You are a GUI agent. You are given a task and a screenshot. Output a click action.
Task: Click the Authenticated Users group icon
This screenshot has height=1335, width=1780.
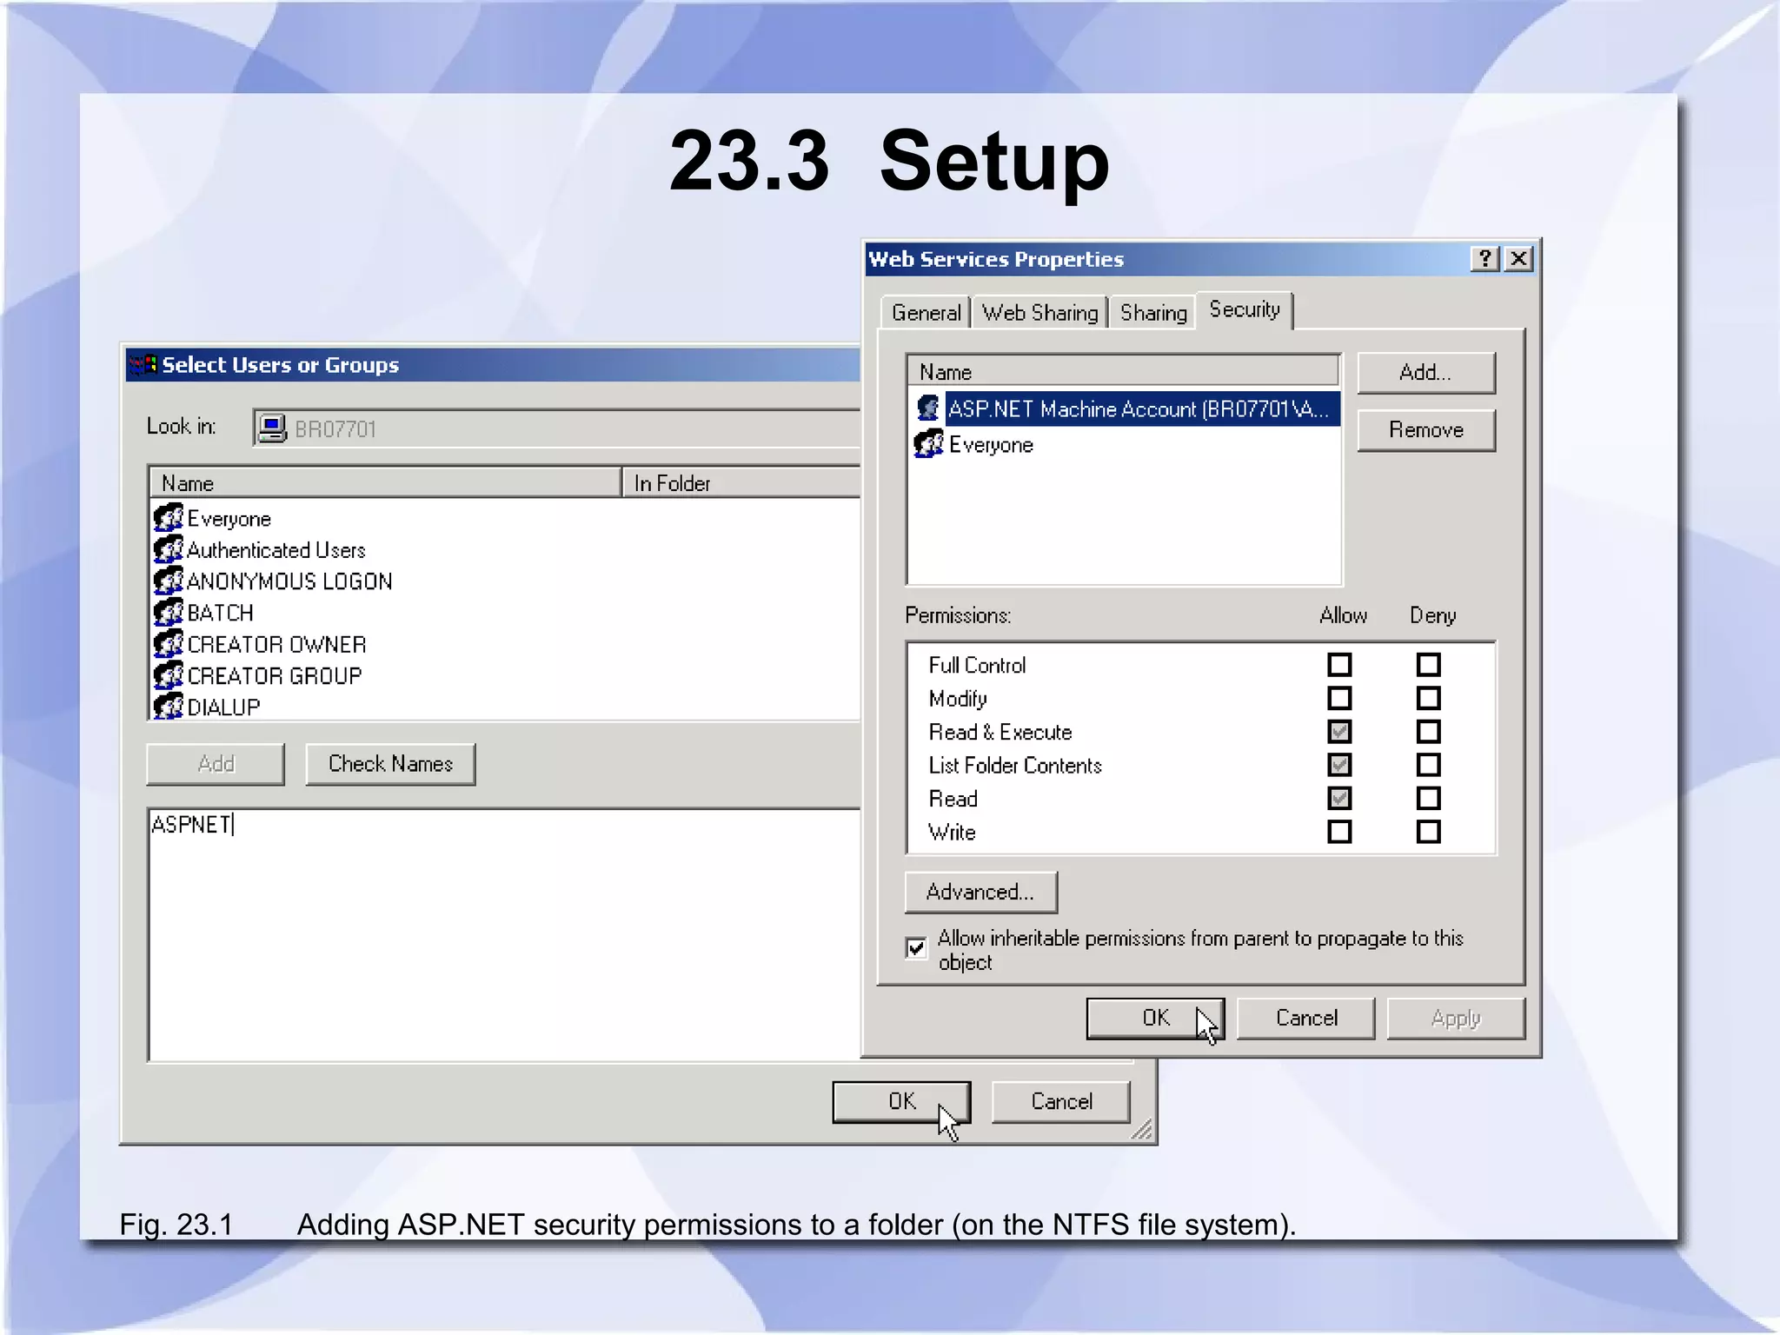169,549
